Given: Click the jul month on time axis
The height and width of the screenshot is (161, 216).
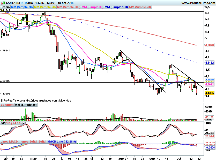Looking at the screenshot, I should (x=91, y=159).
